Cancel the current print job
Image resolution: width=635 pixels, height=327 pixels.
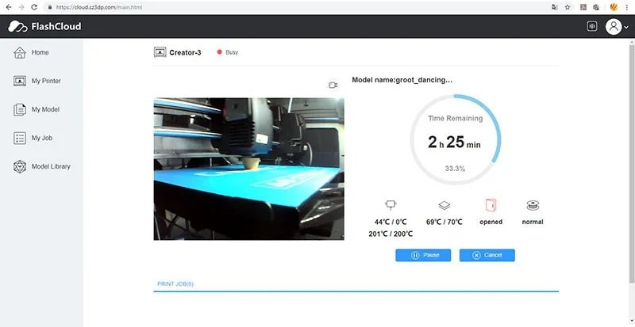pos(487,255)
